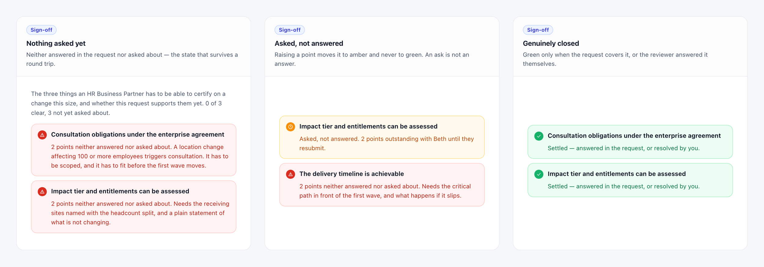Click red warning icon on left Impact tier card

pos(42,192)
